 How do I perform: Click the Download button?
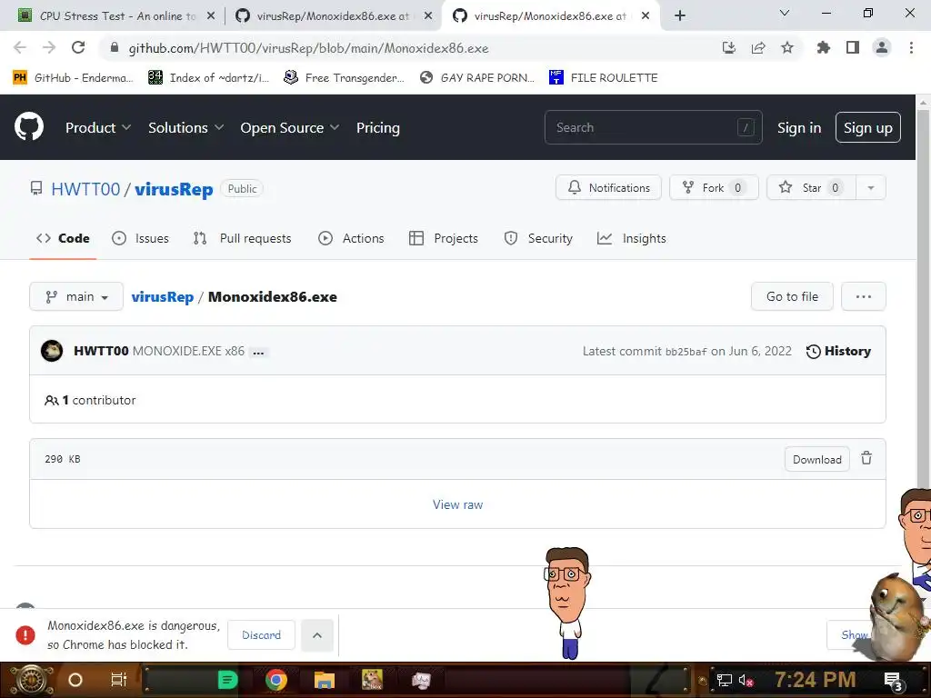coord(817,459)
